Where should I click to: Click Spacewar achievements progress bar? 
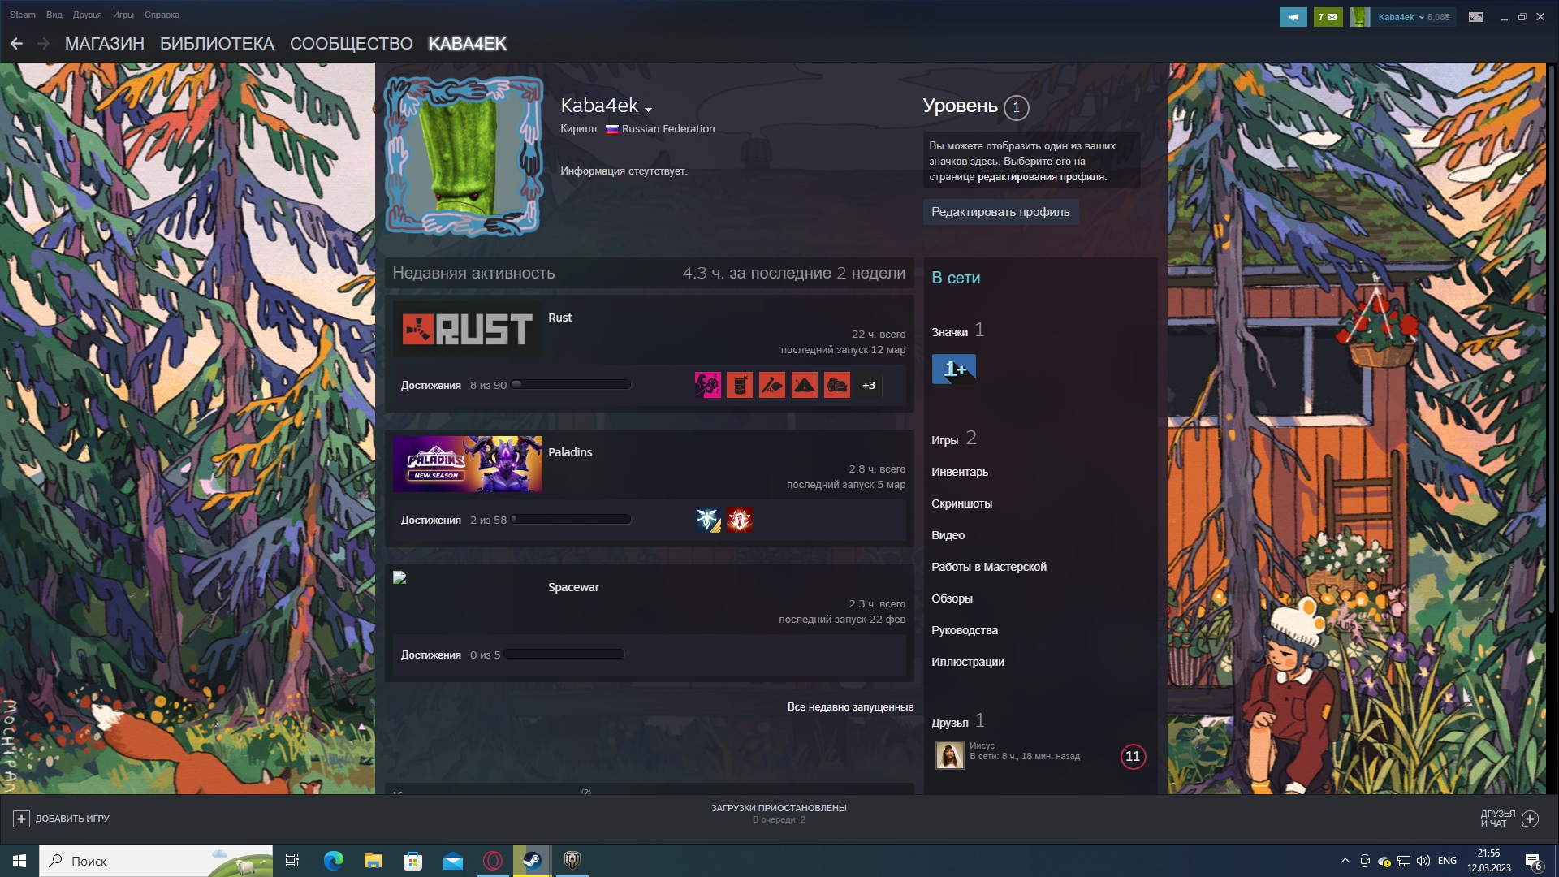(564, 655)
